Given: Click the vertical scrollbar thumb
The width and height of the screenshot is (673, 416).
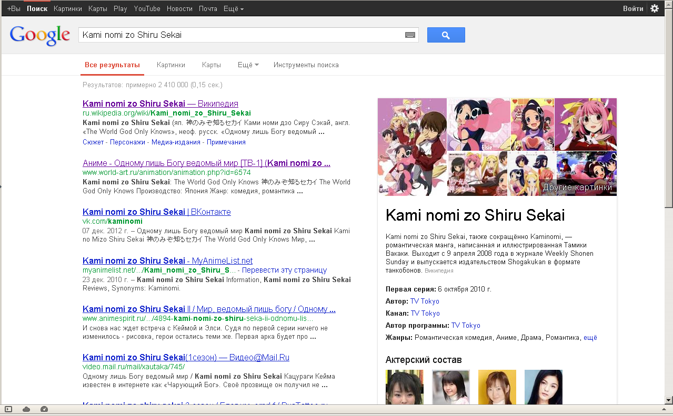Looking at the screenshot, I should click(x=668, y=109).
